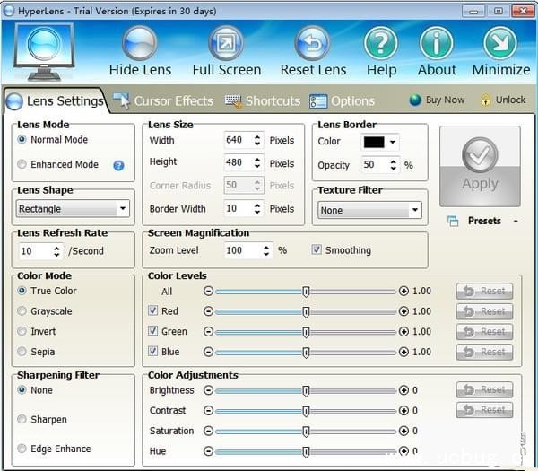This screenshot has height=471, width=538.
Task: Choose the Grayscale color mode
Action: pos(22,311)
